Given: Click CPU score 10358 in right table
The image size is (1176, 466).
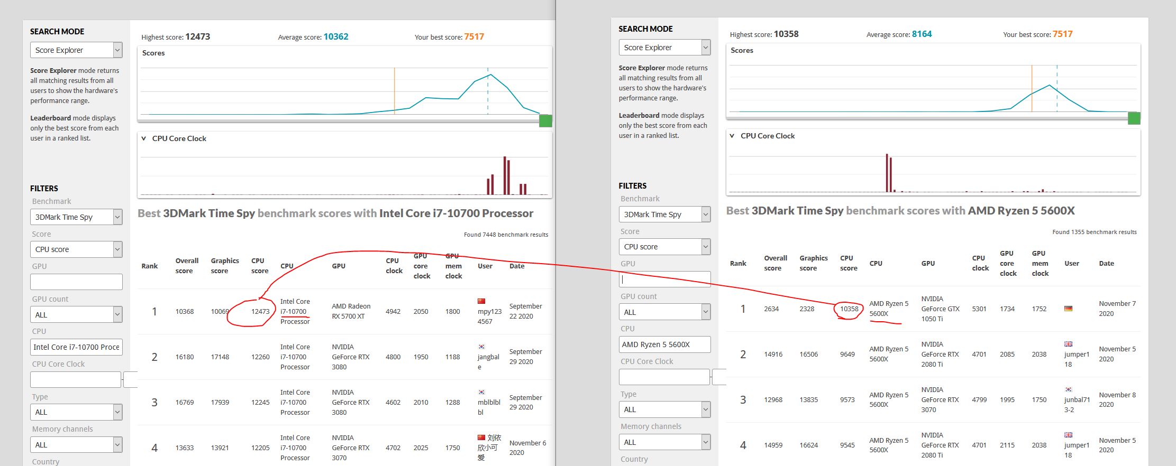Looking at the screenshot, I should [849, 309].
